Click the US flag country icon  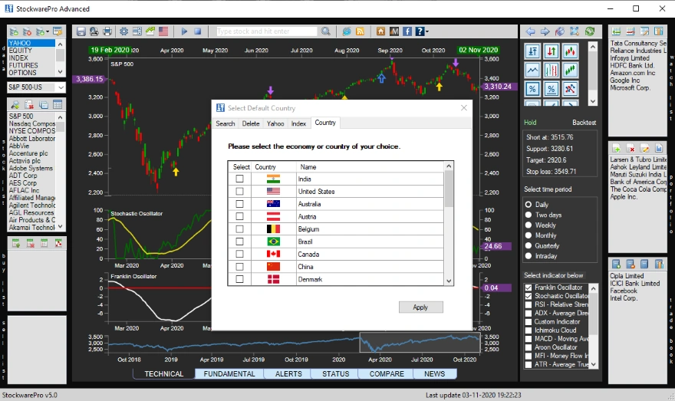click(163, 31)
